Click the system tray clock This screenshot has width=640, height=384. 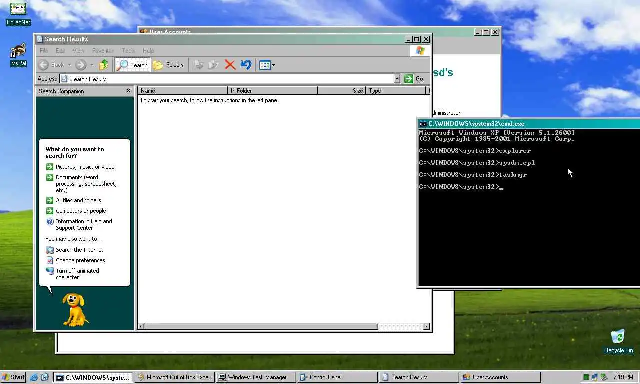tap(623, 377)
